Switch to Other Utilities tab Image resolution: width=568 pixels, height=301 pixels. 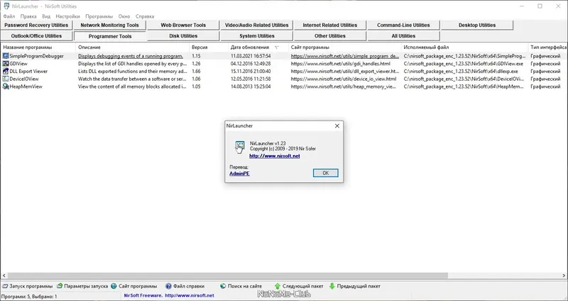330,36
